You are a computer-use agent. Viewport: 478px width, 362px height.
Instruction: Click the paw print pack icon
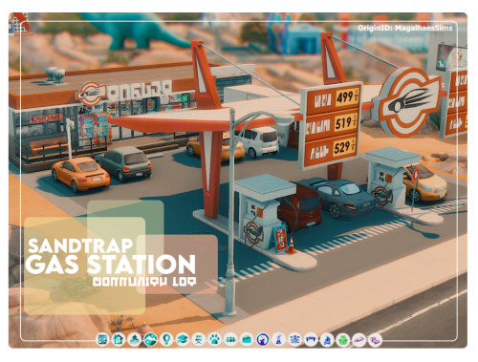click(215, 340)
